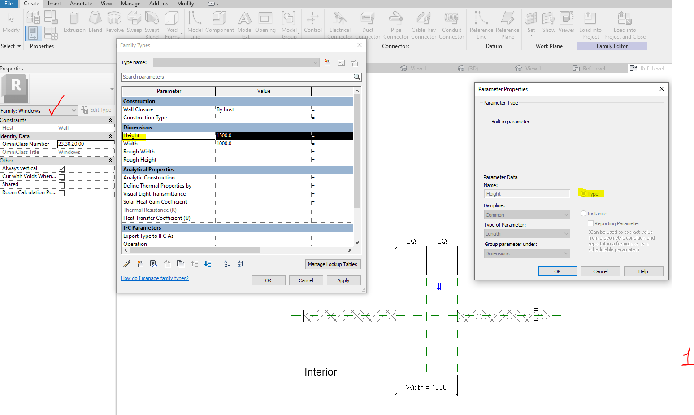
Task: Open the work plane Viewer
Action: 566,22
